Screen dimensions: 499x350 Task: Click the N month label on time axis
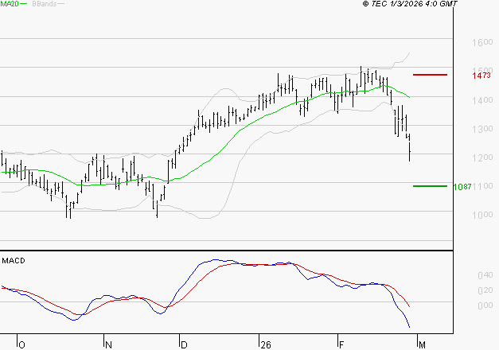coord(108,345)
